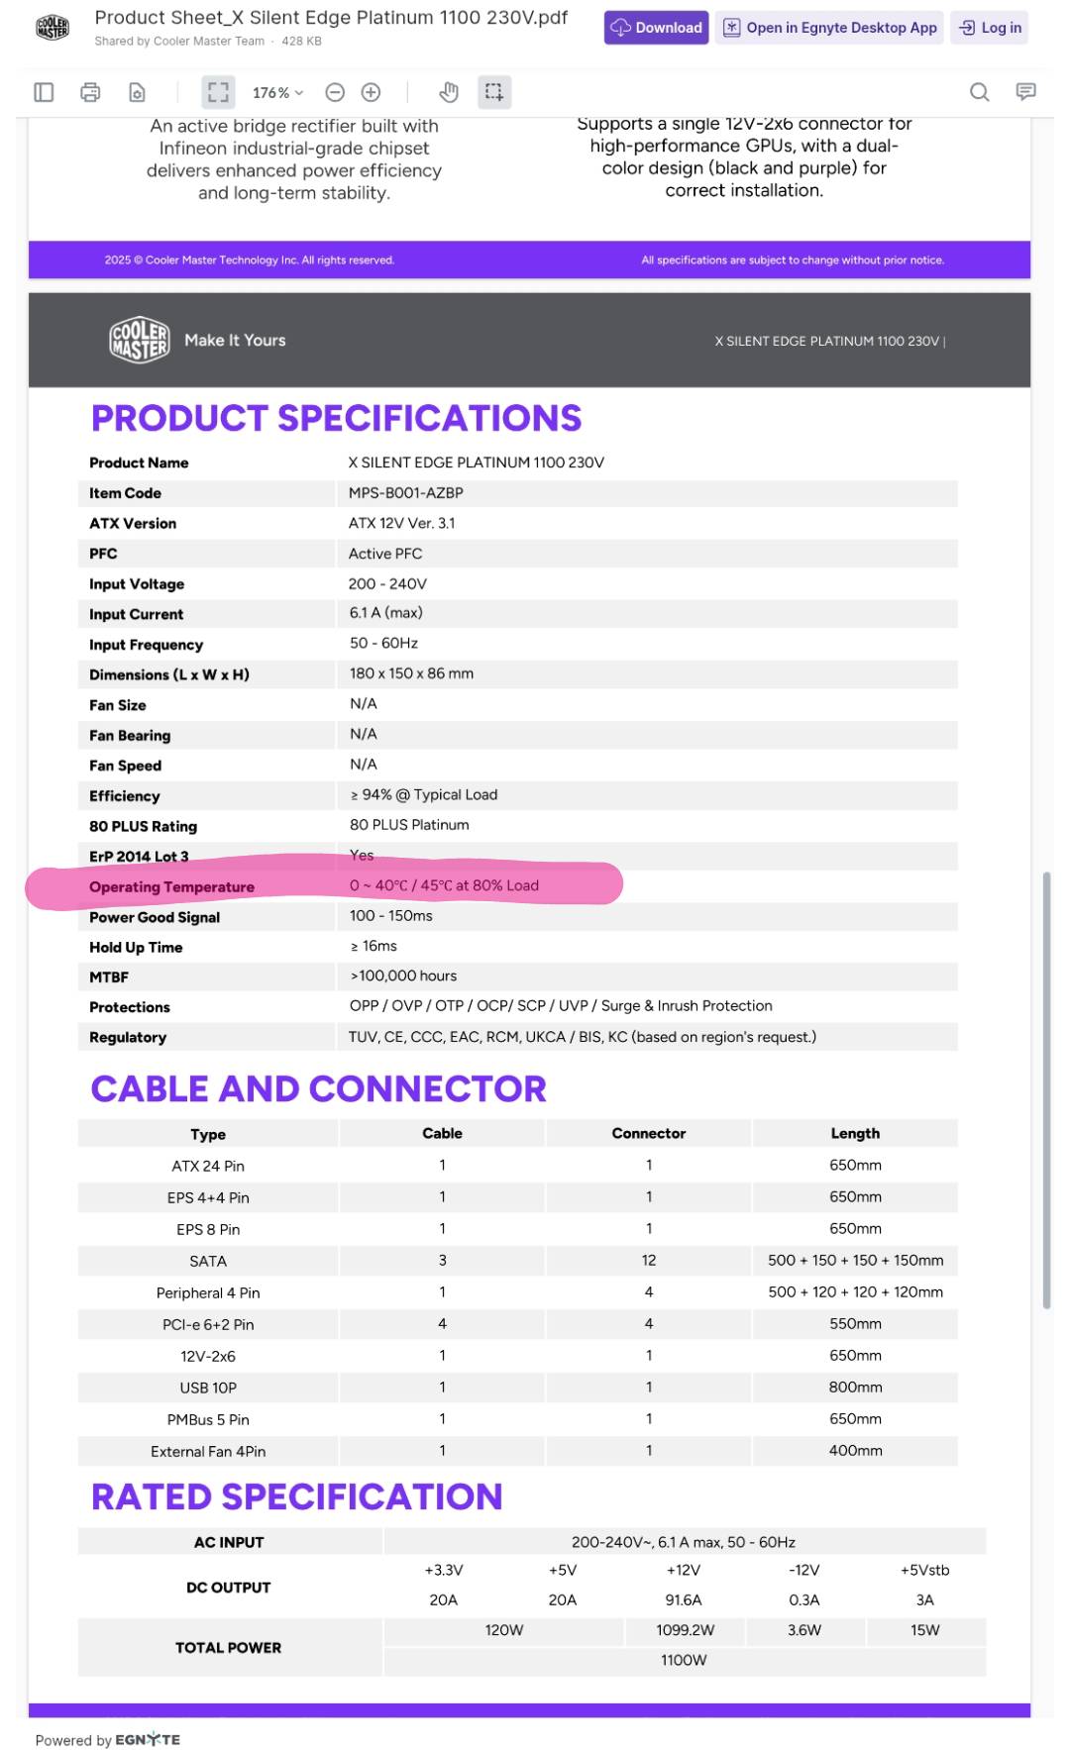The image size is (1070, 1750).
Task: Click the PDF file name title
Action: (x=331, y=18)
